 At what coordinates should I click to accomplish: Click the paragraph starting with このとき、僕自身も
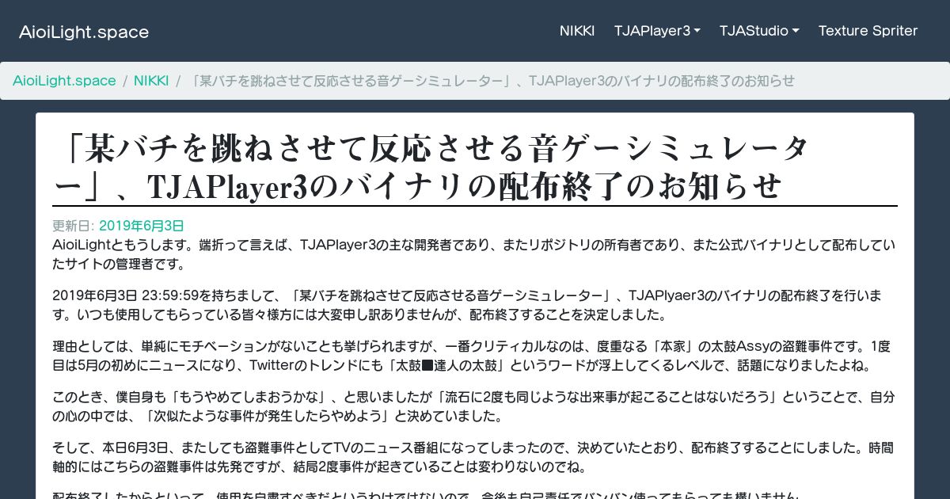(475, 406)
